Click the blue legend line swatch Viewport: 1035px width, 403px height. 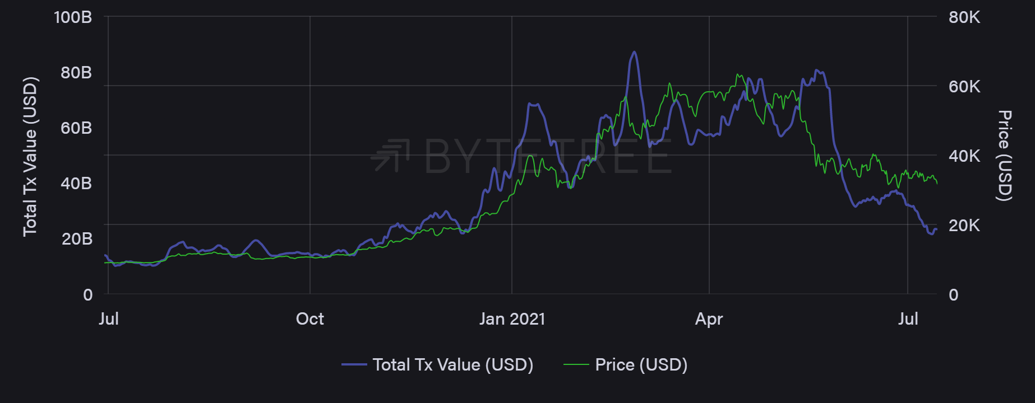coord(354,365)
